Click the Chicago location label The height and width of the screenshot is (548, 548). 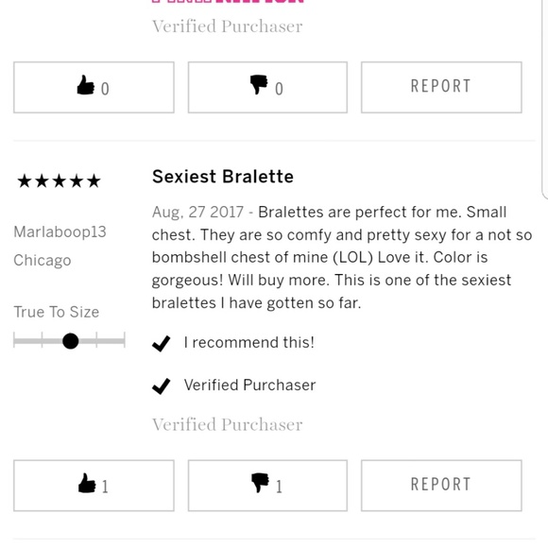pyautogui.click(x=43, y=261)
